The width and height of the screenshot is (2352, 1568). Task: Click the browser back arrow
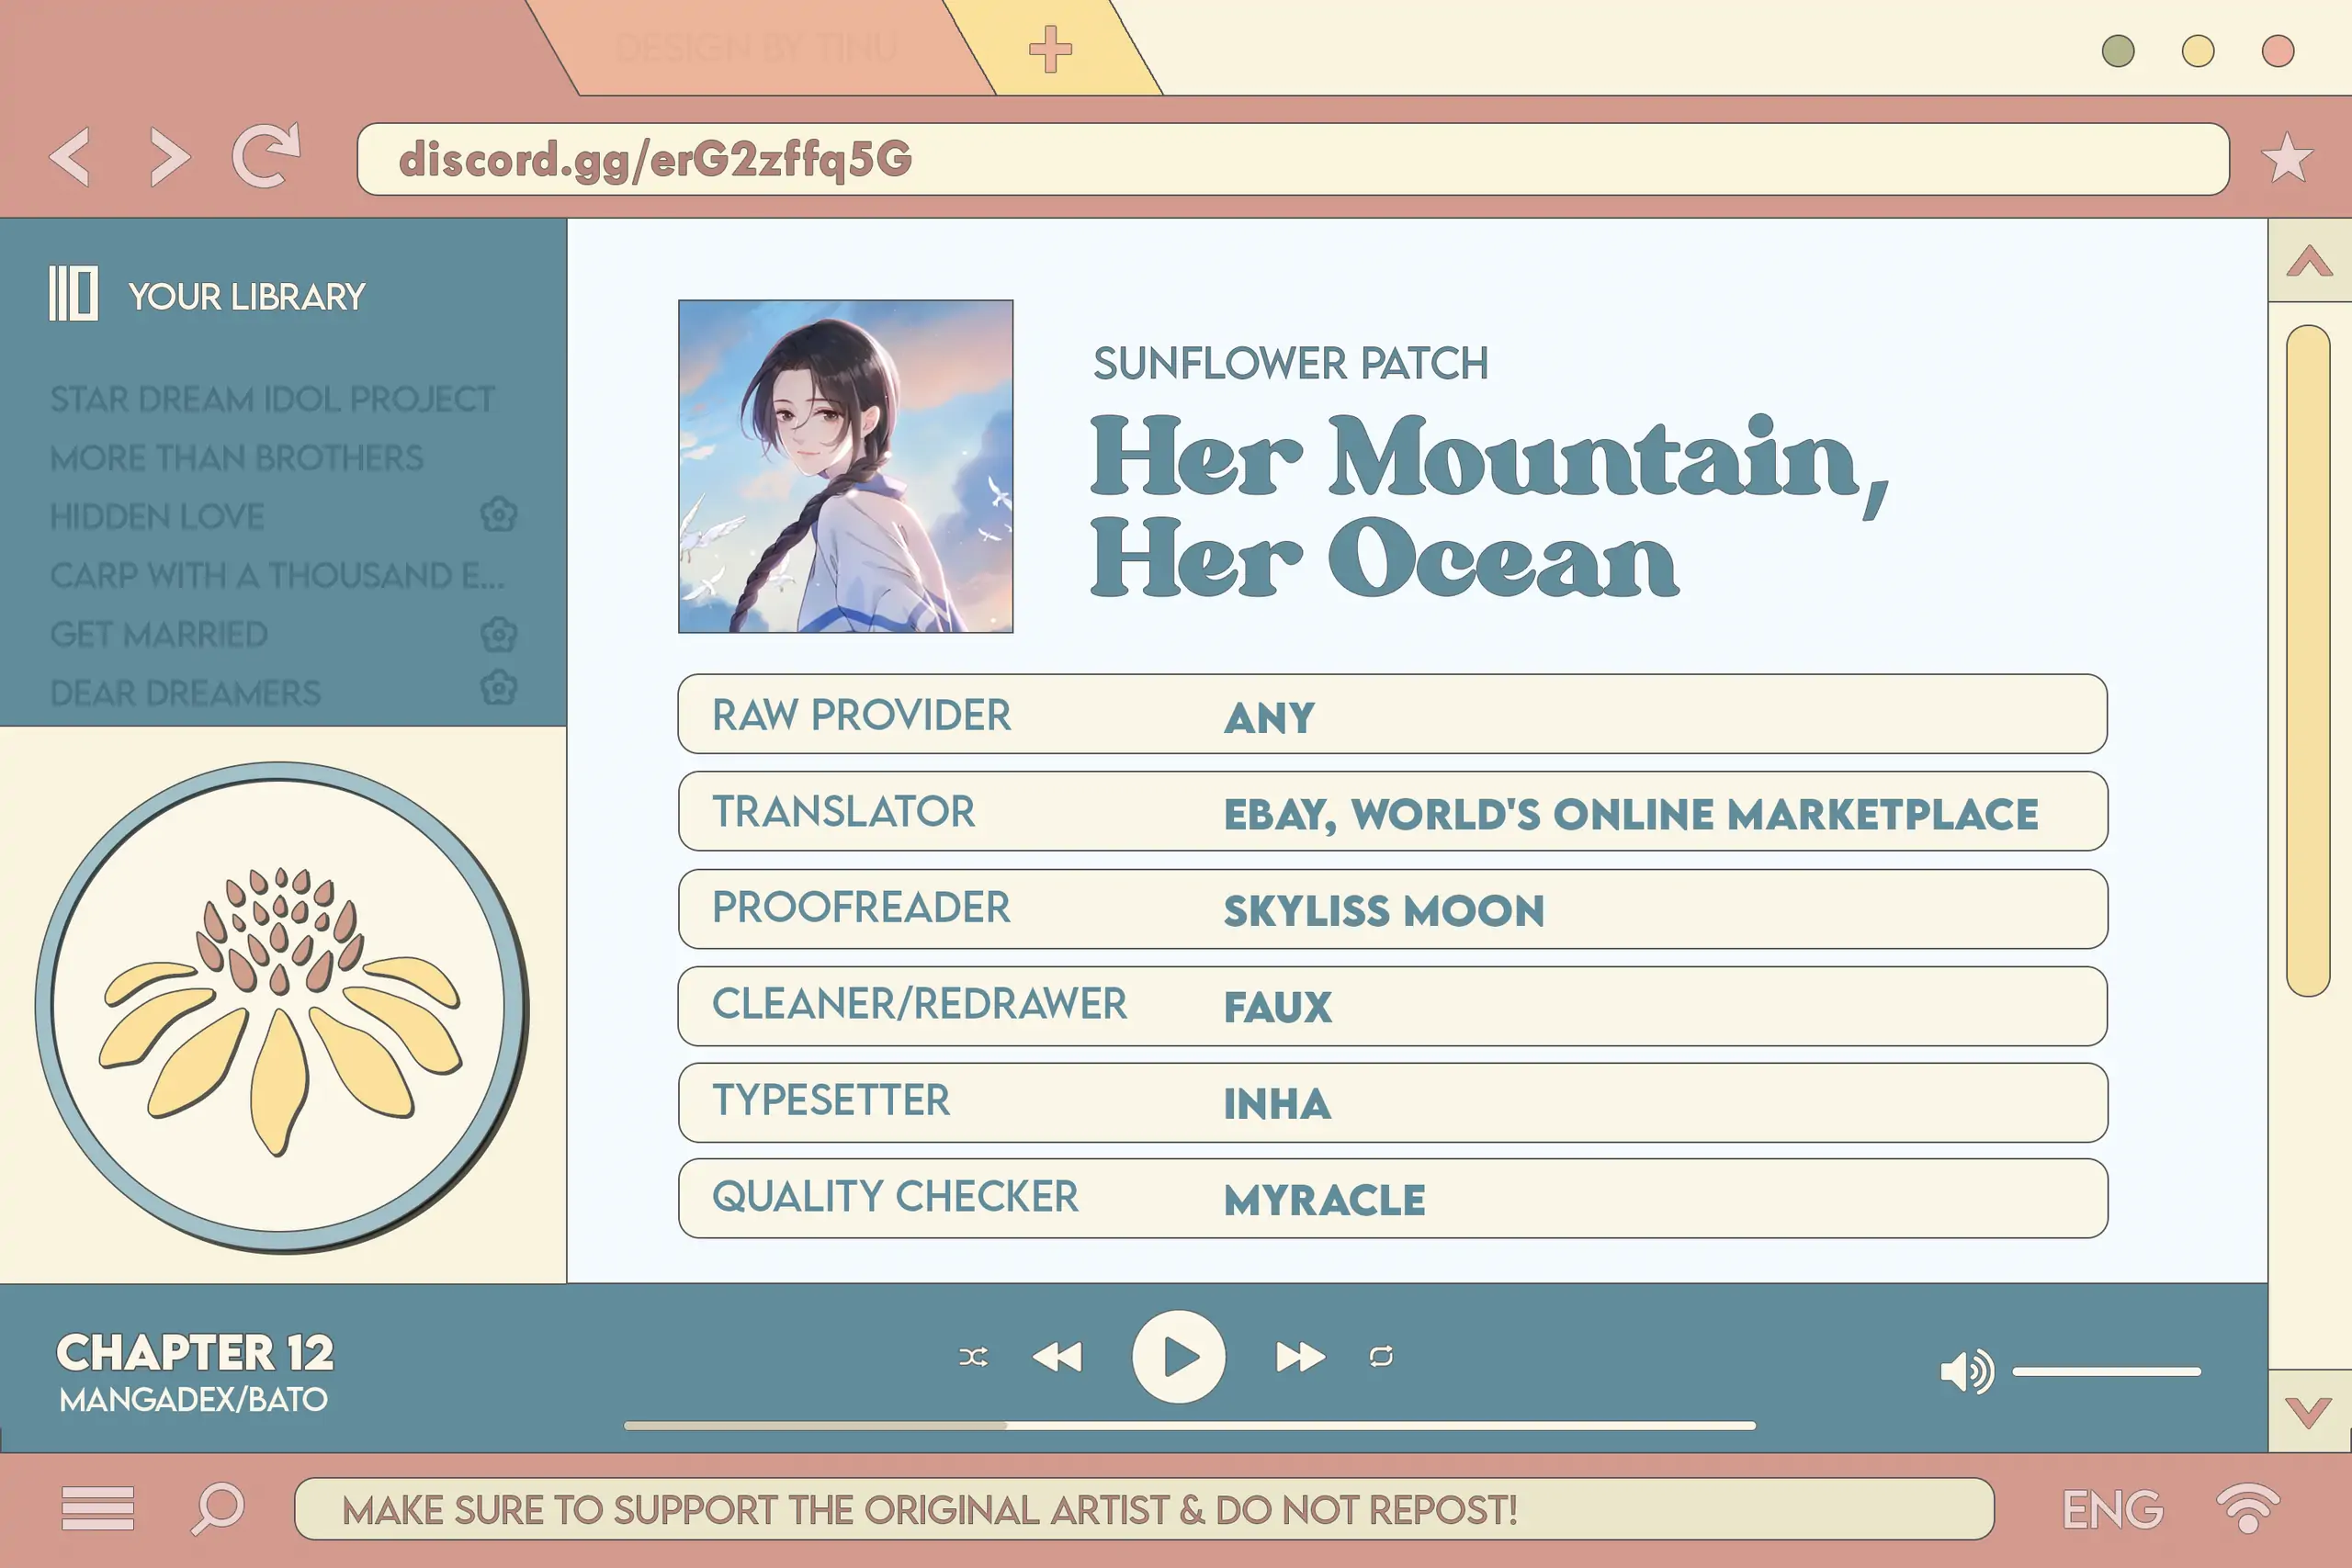[70, 157]
